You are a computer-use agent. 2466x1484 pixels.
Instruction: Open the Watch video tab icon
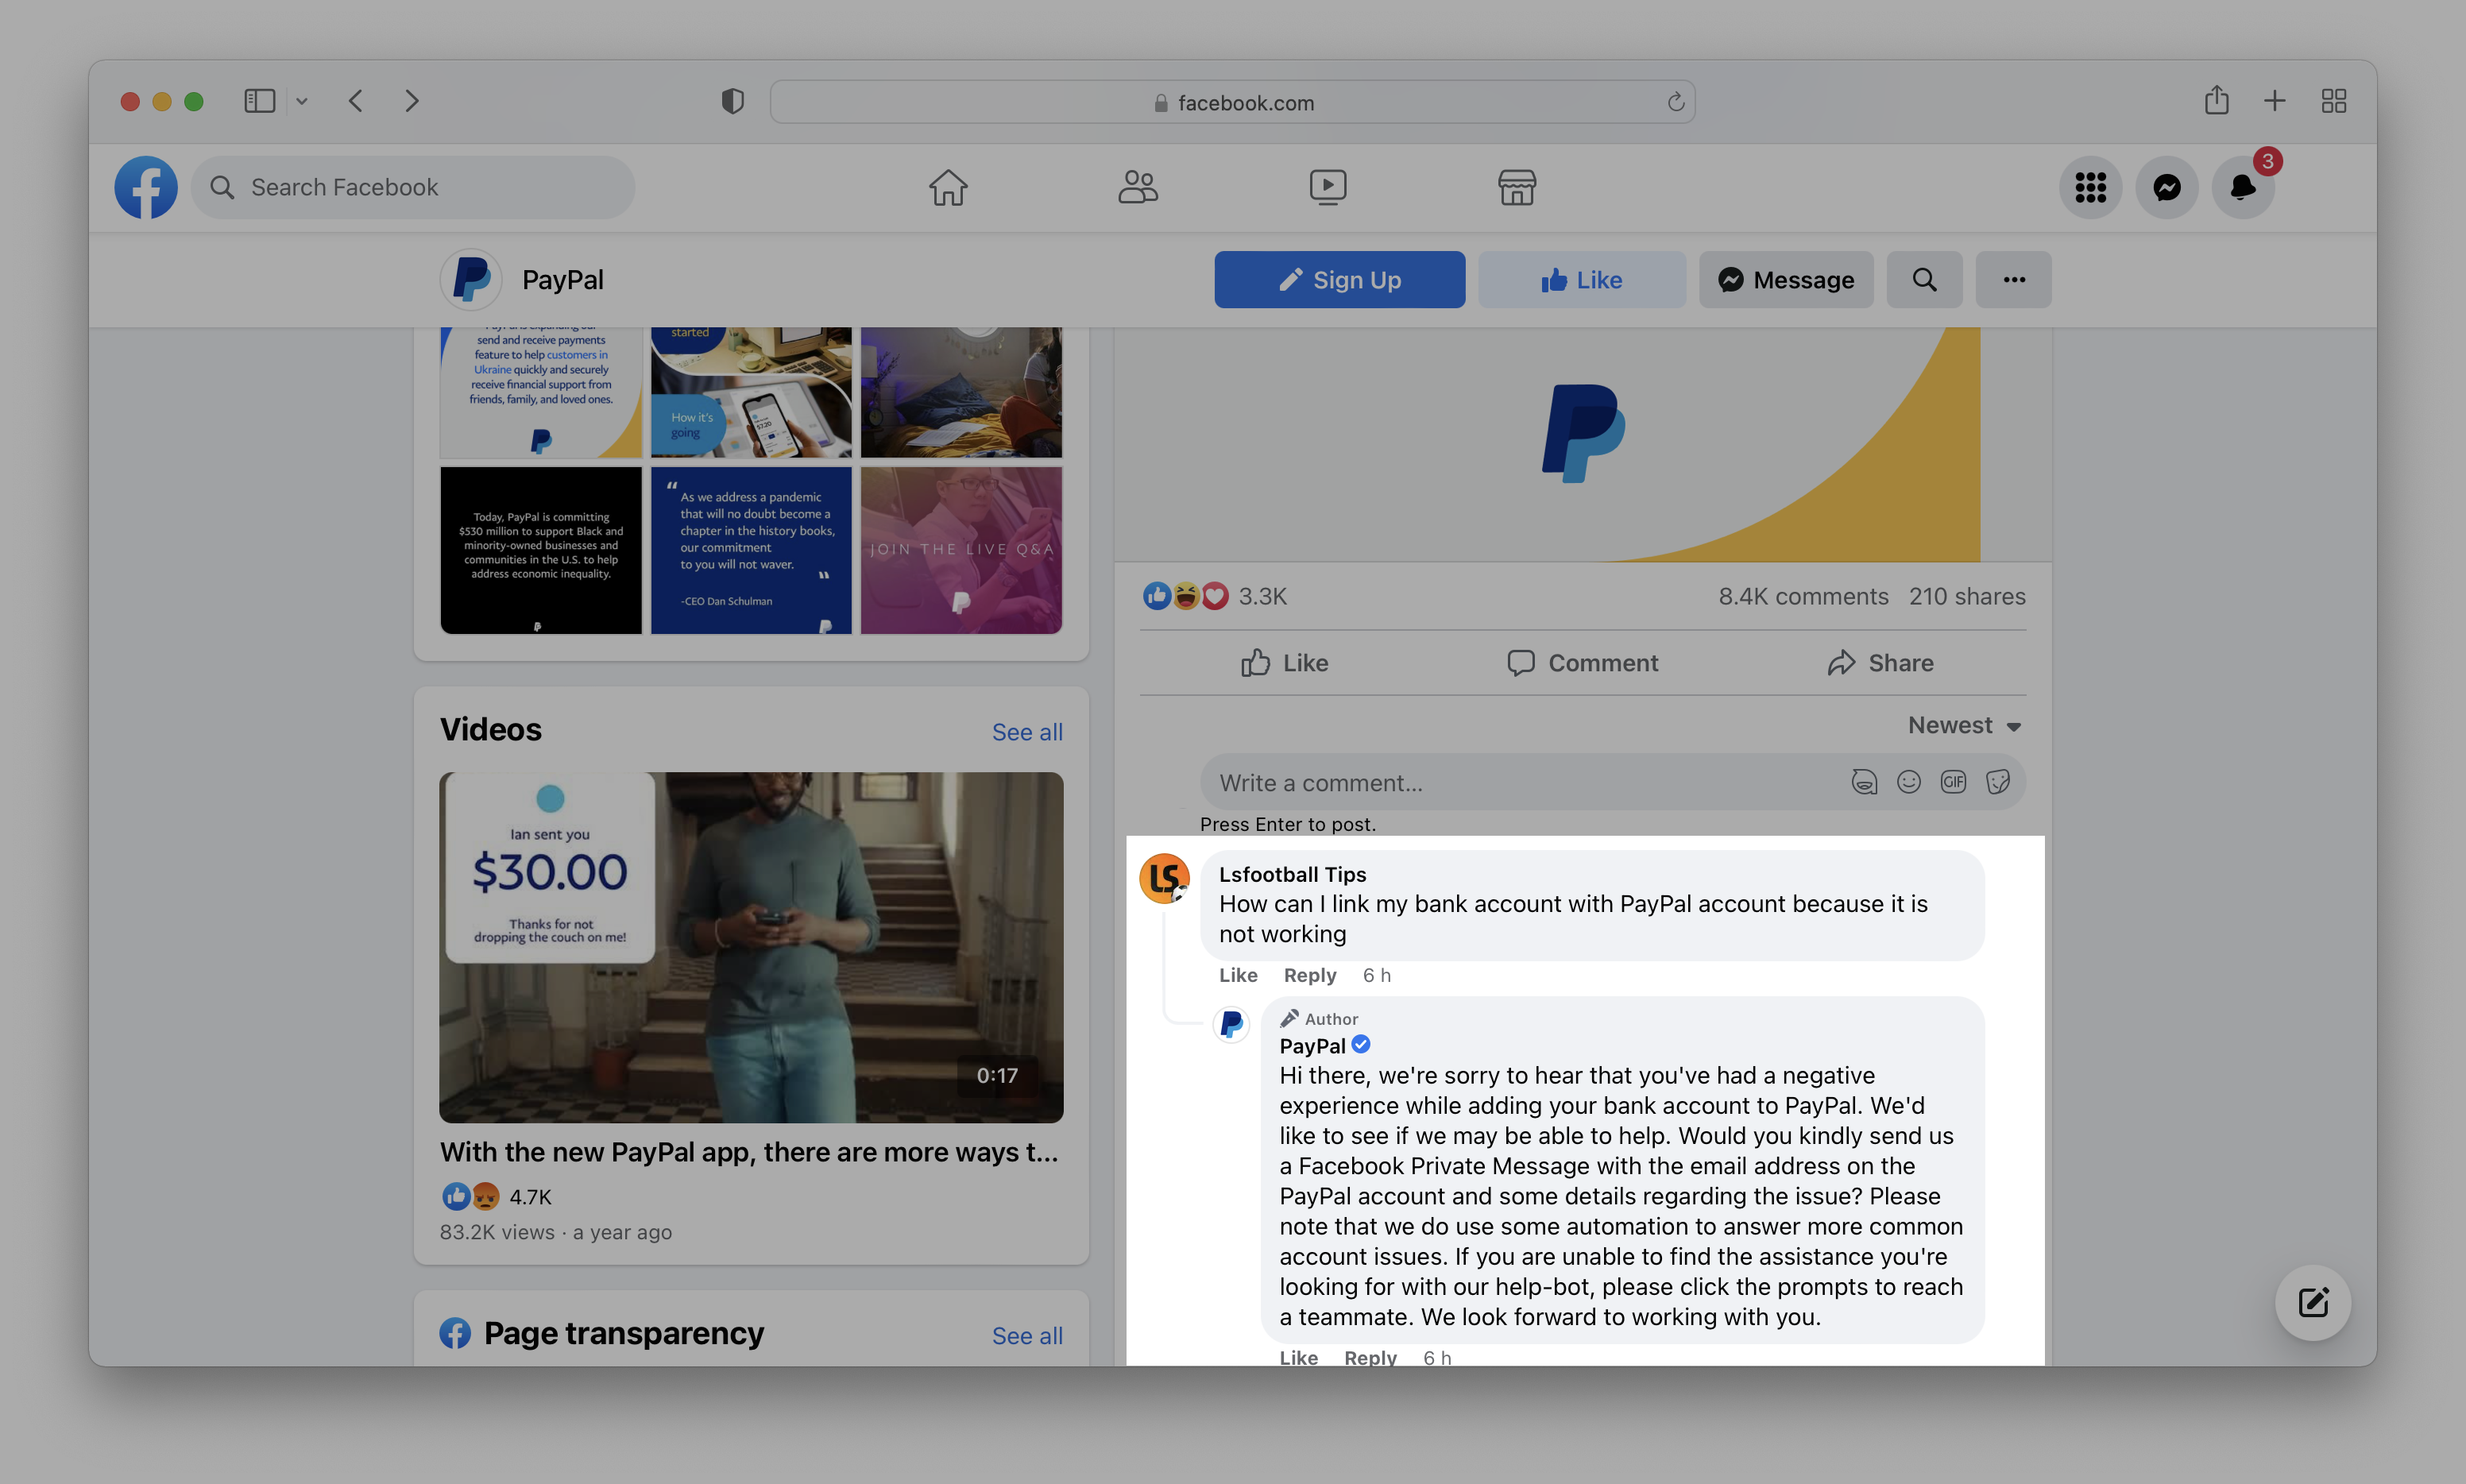pos(1327,187)
